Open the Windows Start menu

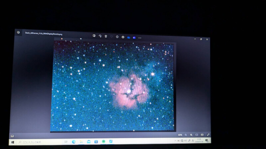click(x=13, y=142)
